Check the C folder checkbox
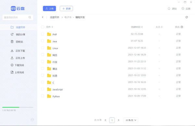The image size is (195, 126). click(43, 82)
